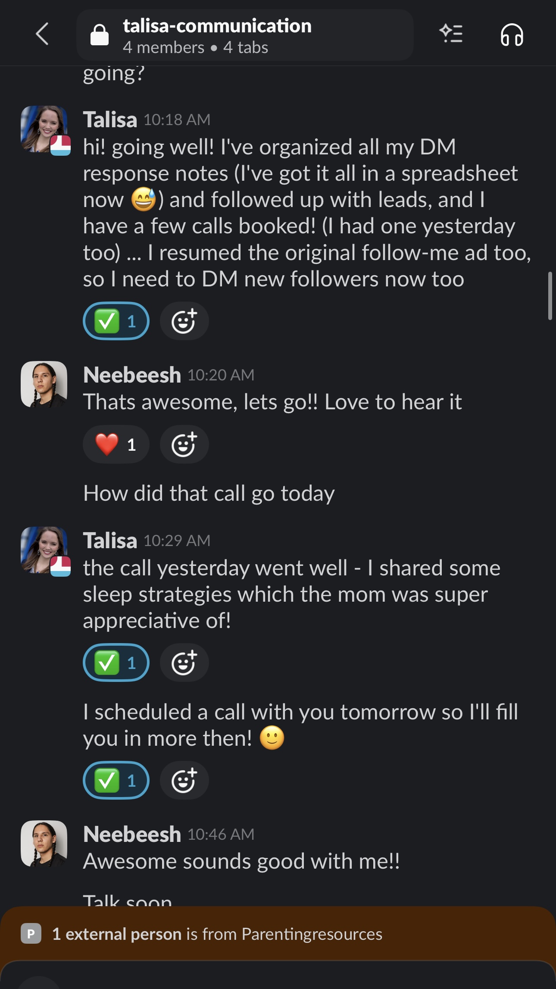
Task: Tap Neebeesh's avatar on 10:46 AM message
Action: [44, 844]
